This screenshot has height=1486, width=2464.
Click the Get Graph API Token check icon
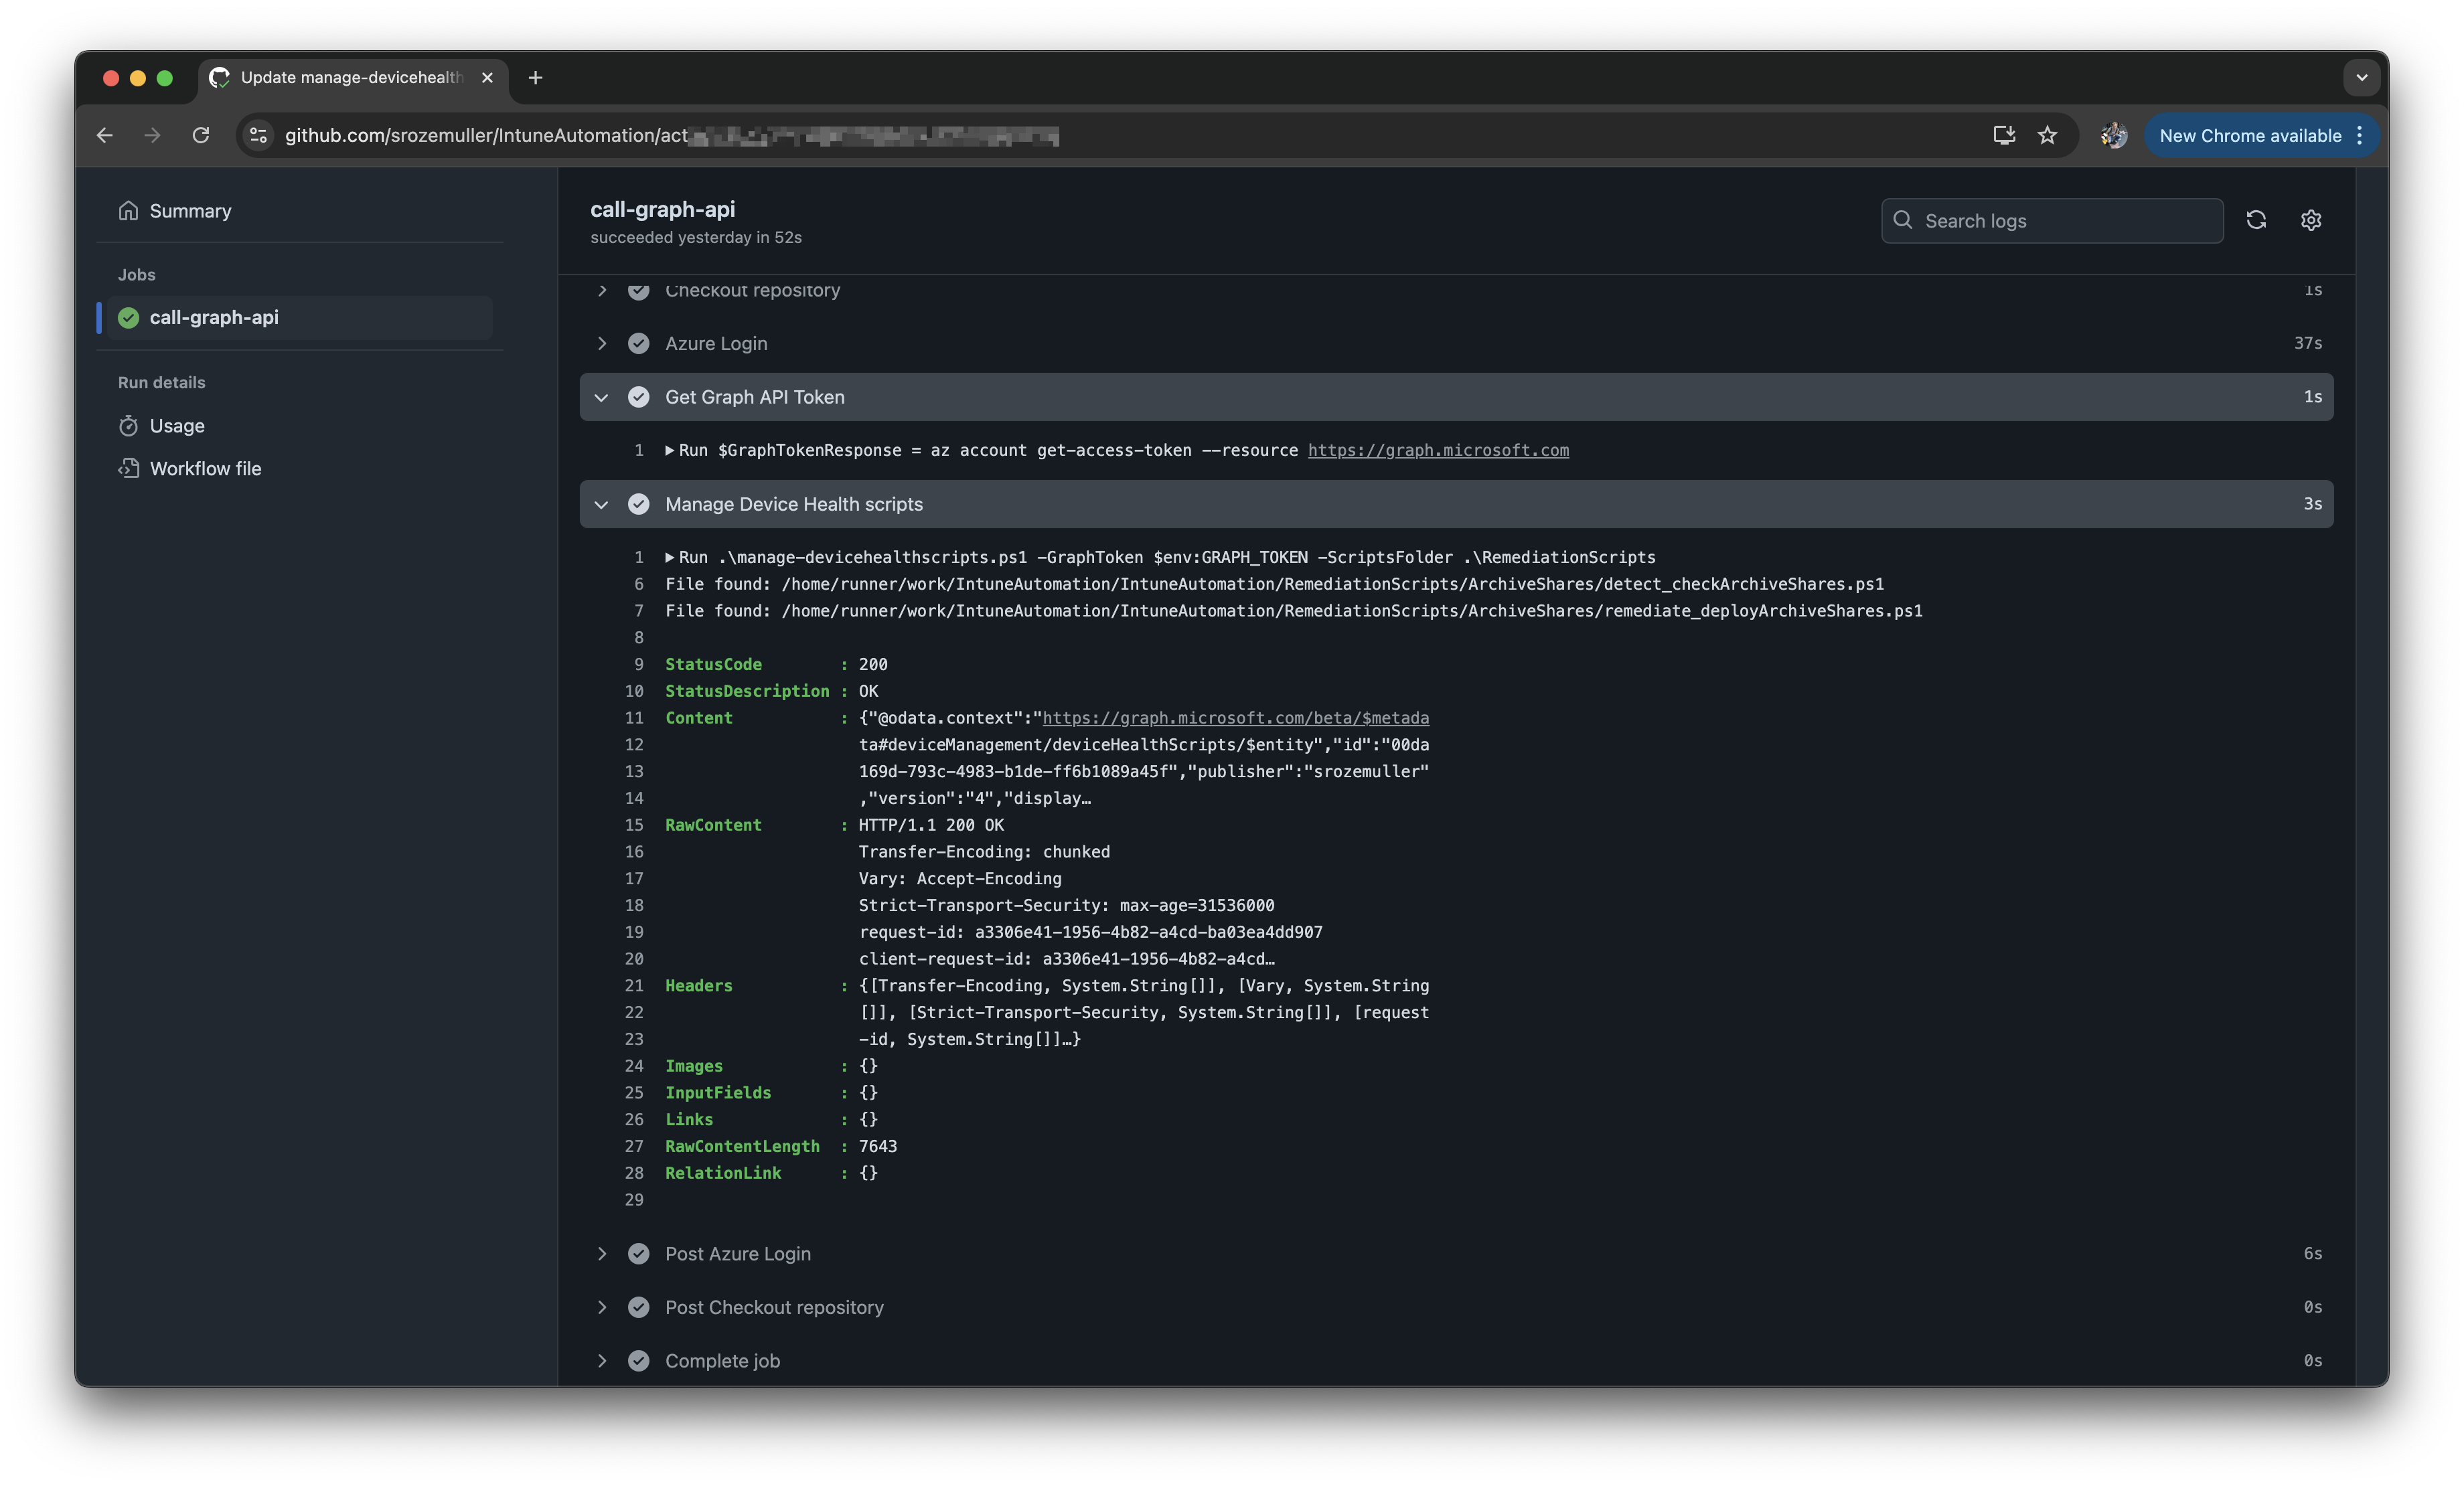point(638,397)
